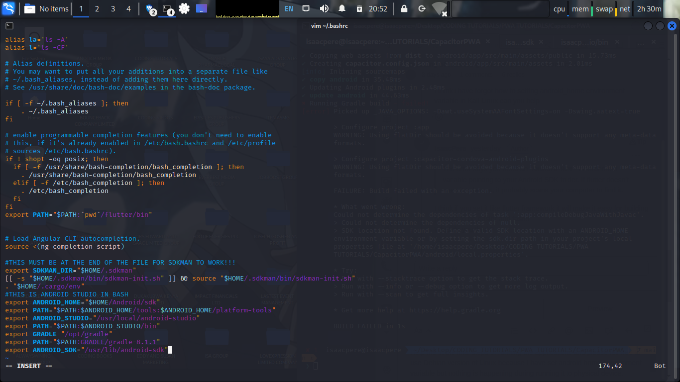Open the terminal icon showing badge 4
Viewport: 680px width, 382px height.
tap(166, 7)
